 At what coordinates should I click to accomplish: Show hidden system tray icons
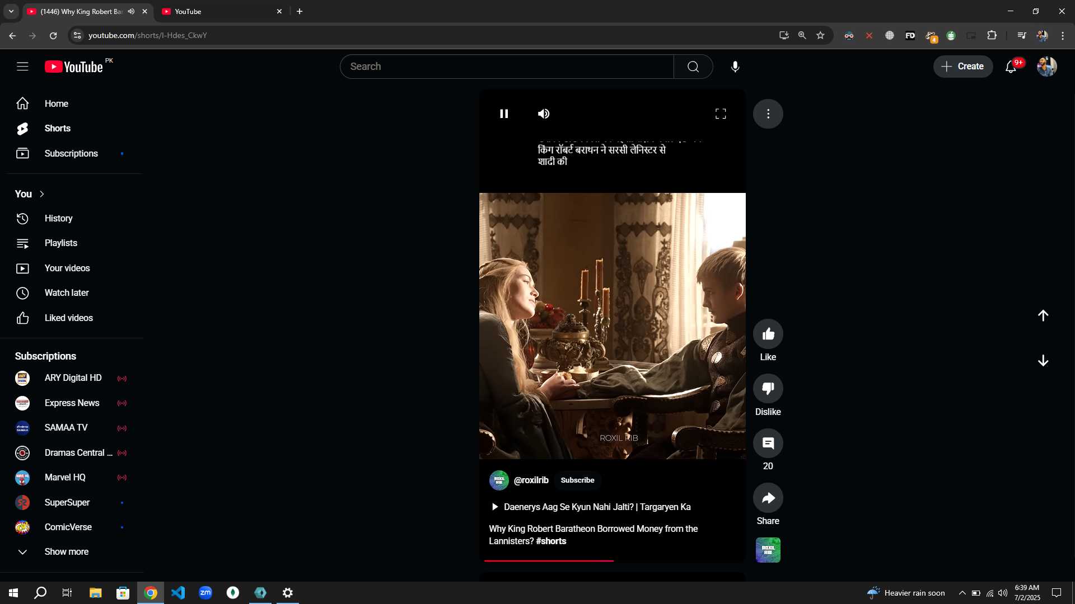962,593
